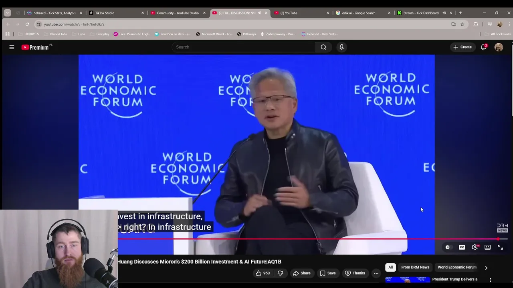Viewport: 513px width, 288px height.
Task: Open the apps grid in bookmarks bar
Action: 7,34
